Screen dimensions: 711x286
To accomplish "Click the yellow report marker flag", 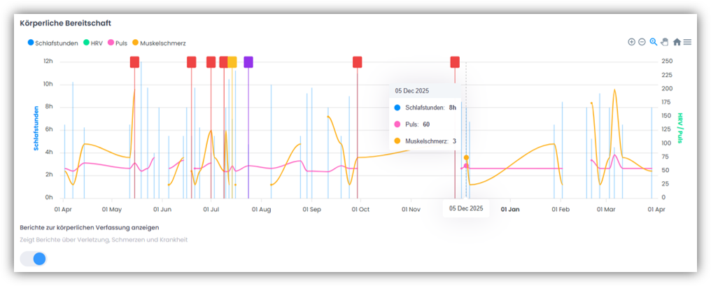I will coord(232,62).
